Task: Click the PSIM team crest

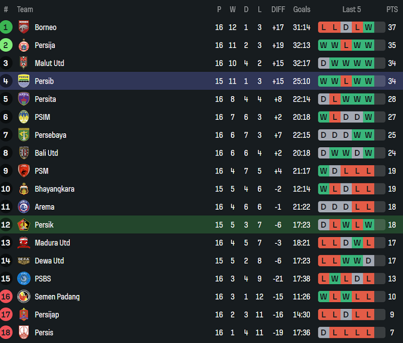Action: 23,117
